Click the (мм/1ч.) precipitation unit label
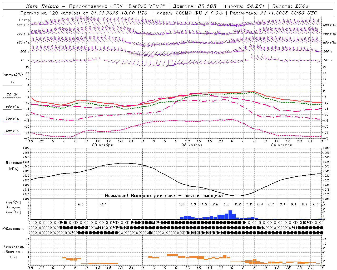Screen dimensions: 337x270 14,213
